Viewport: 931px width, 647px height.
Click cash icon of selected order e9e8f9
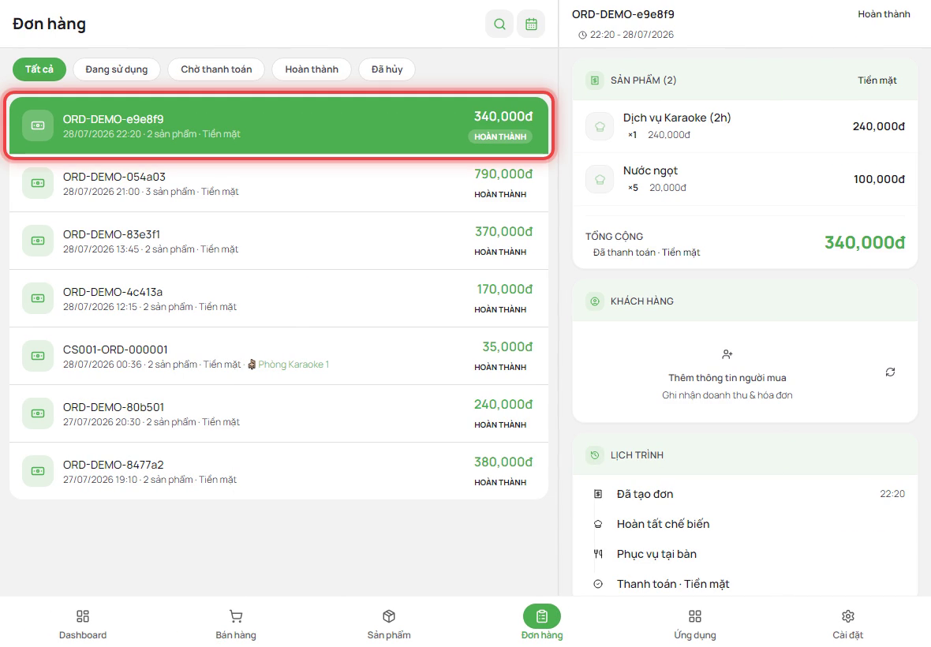tap(38, 125)
